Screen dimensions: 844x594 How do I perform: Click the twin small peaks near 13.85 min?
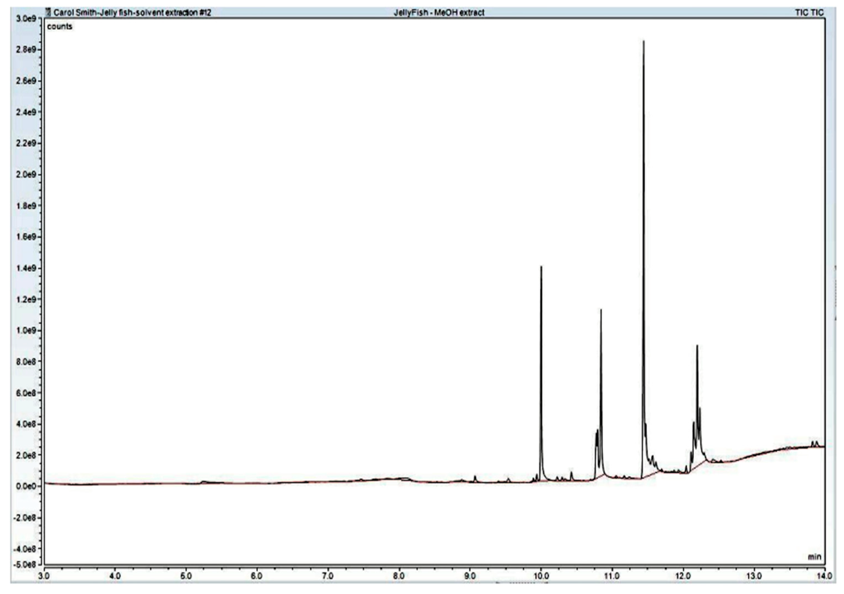point(815,444)
